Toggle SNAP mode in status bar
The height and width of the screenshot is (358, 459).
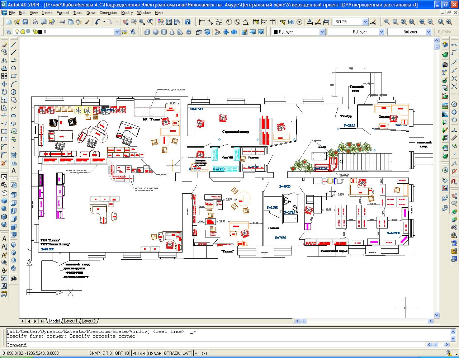tap(94, 353)
